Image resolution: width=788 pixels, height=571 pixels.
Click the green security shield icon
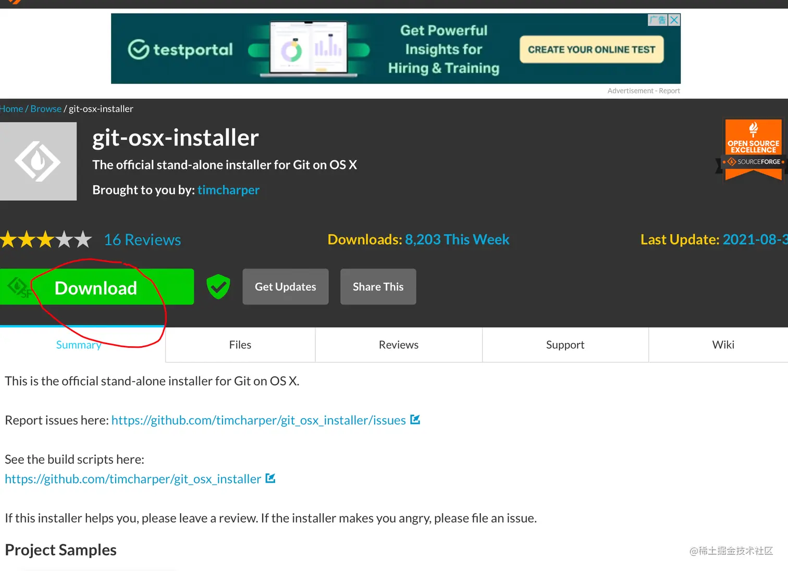click(x=218, y=287)
